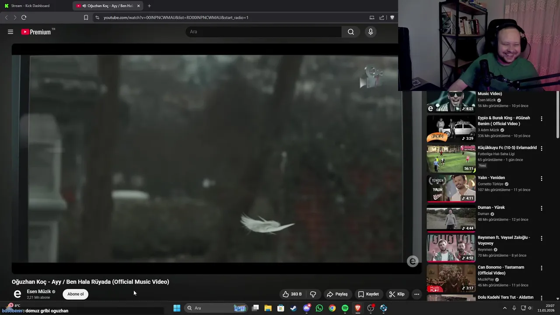
Task: Open Brave Shields icon
Action: [x=392, y=17]
